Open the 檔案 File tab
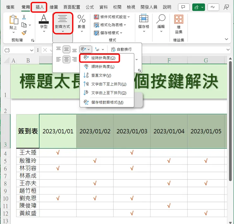Screen dimensions: 234x224 point(10,7)
